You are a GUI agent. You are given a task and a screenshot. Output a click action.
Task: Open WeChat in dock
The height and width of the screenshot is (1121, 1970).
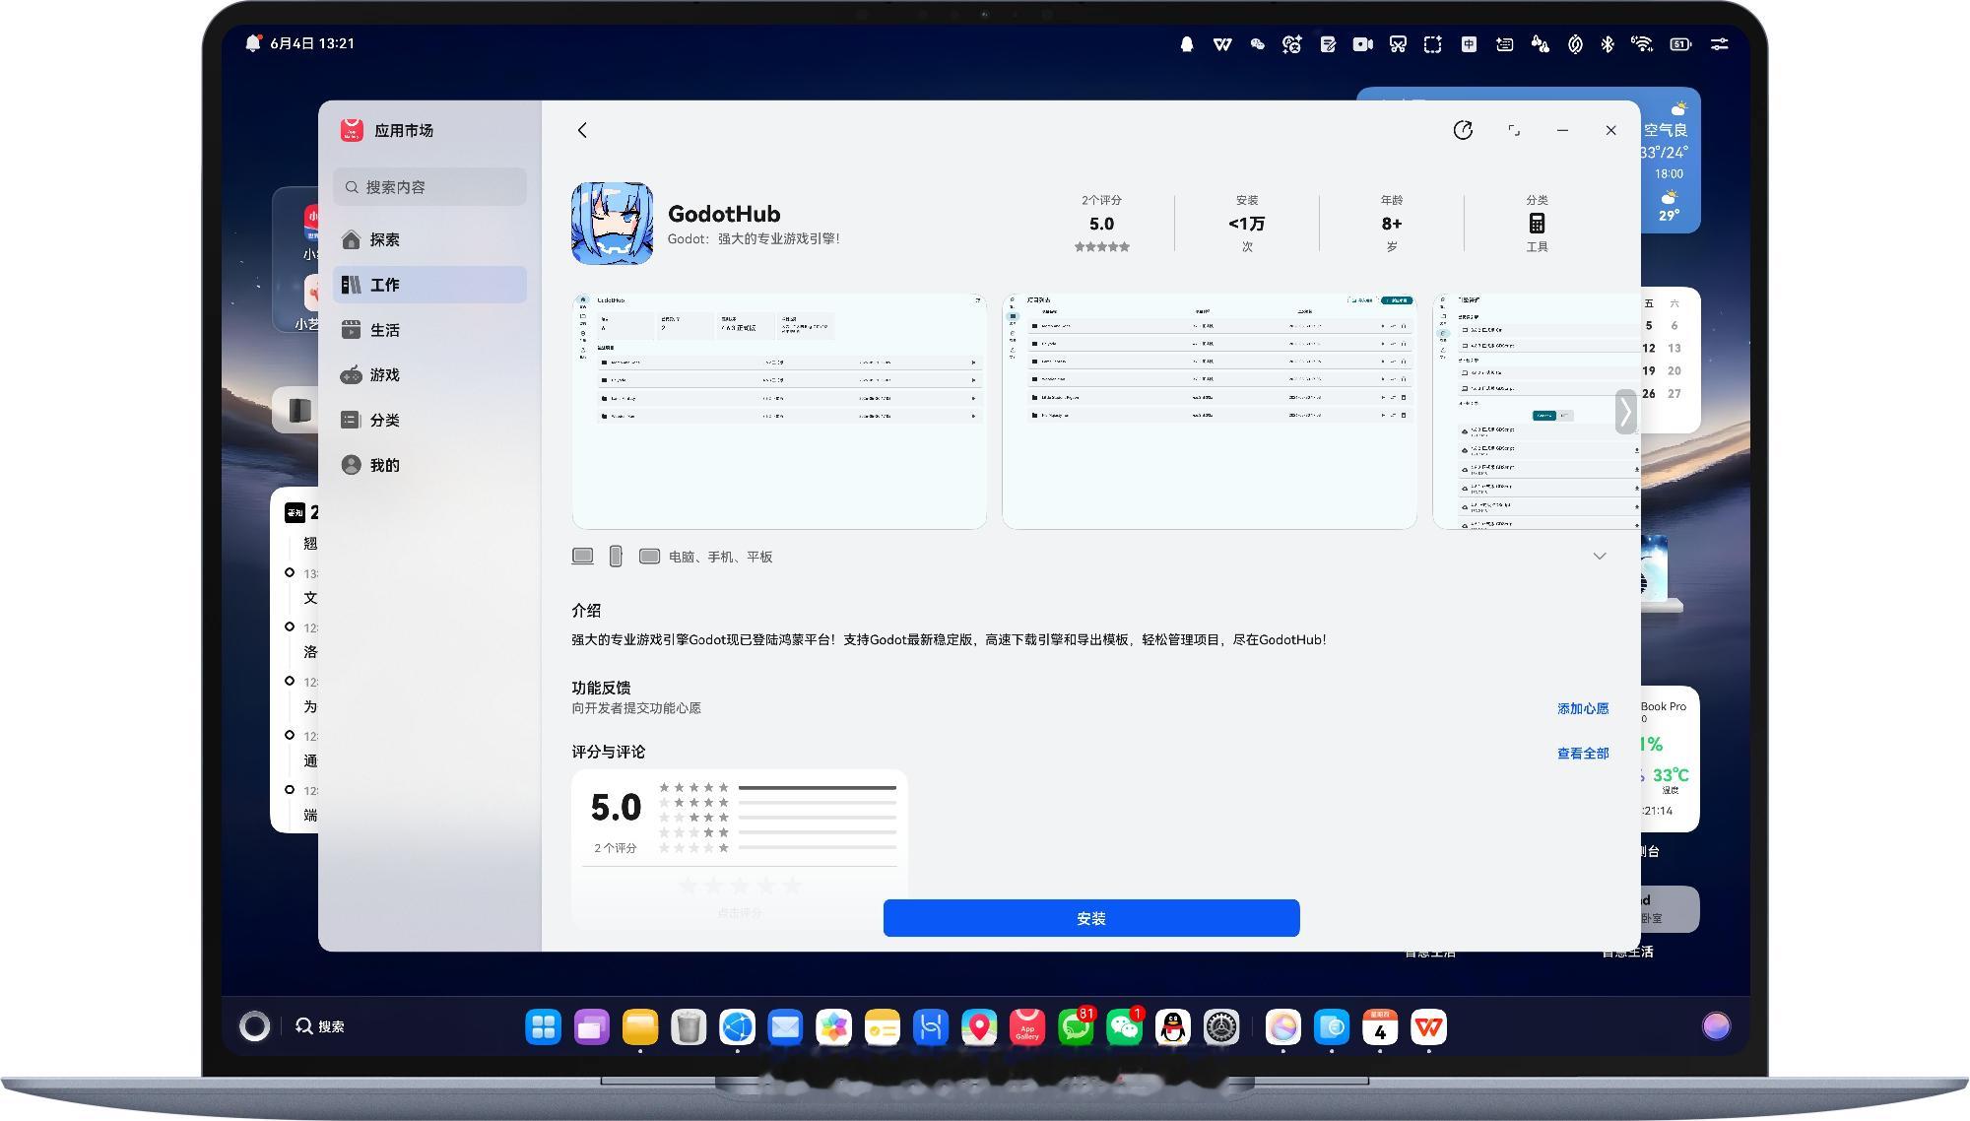point(1125,1027)
